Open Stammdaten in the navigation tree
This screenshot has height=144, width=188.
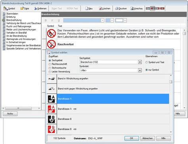point(12,14)
